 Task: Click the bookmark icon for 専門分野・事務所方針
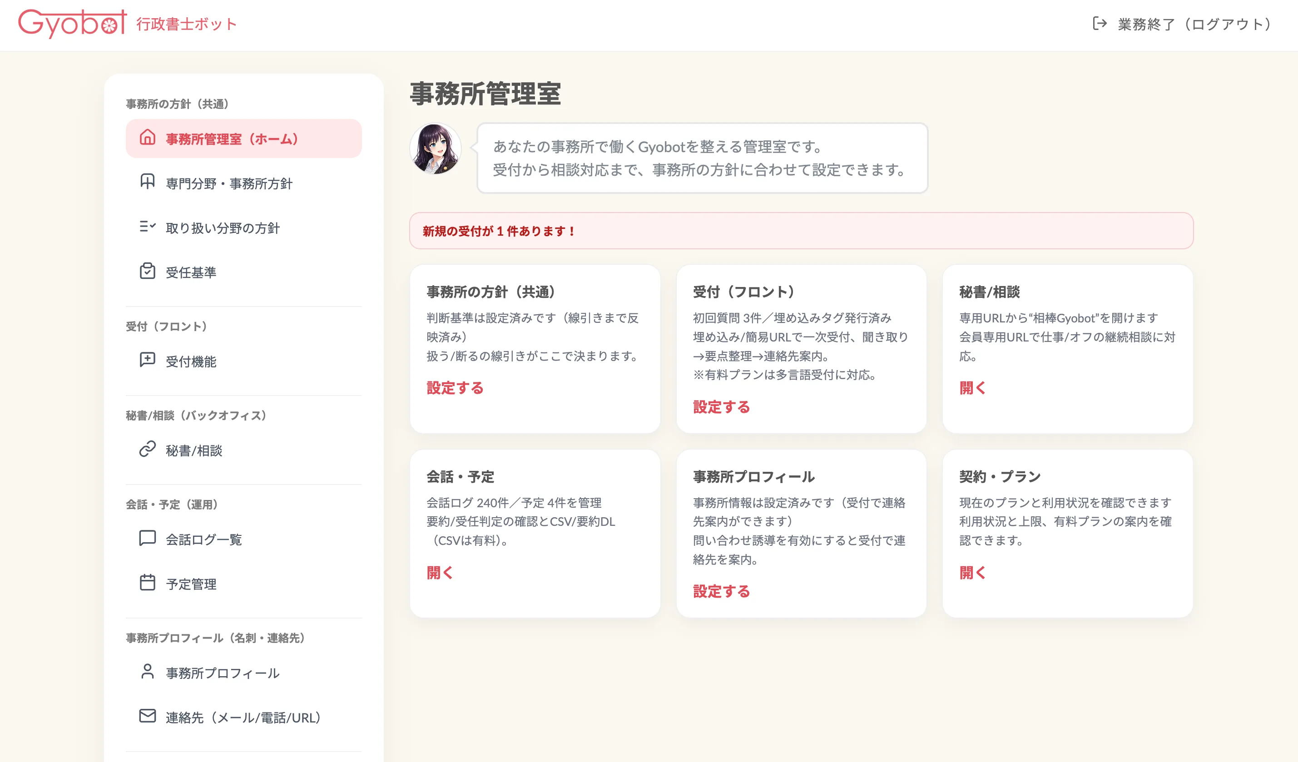point(147,182)
